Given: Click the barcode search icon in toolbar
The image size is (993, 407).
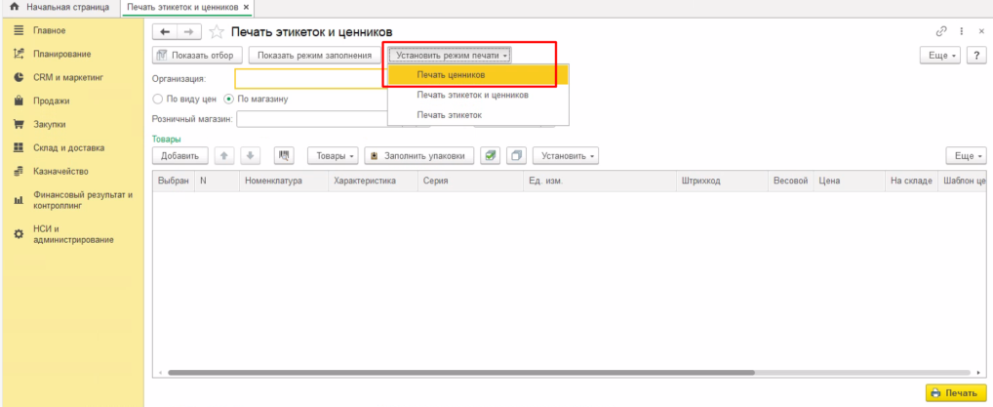Looking at the screenshot, I should point(285,155).
